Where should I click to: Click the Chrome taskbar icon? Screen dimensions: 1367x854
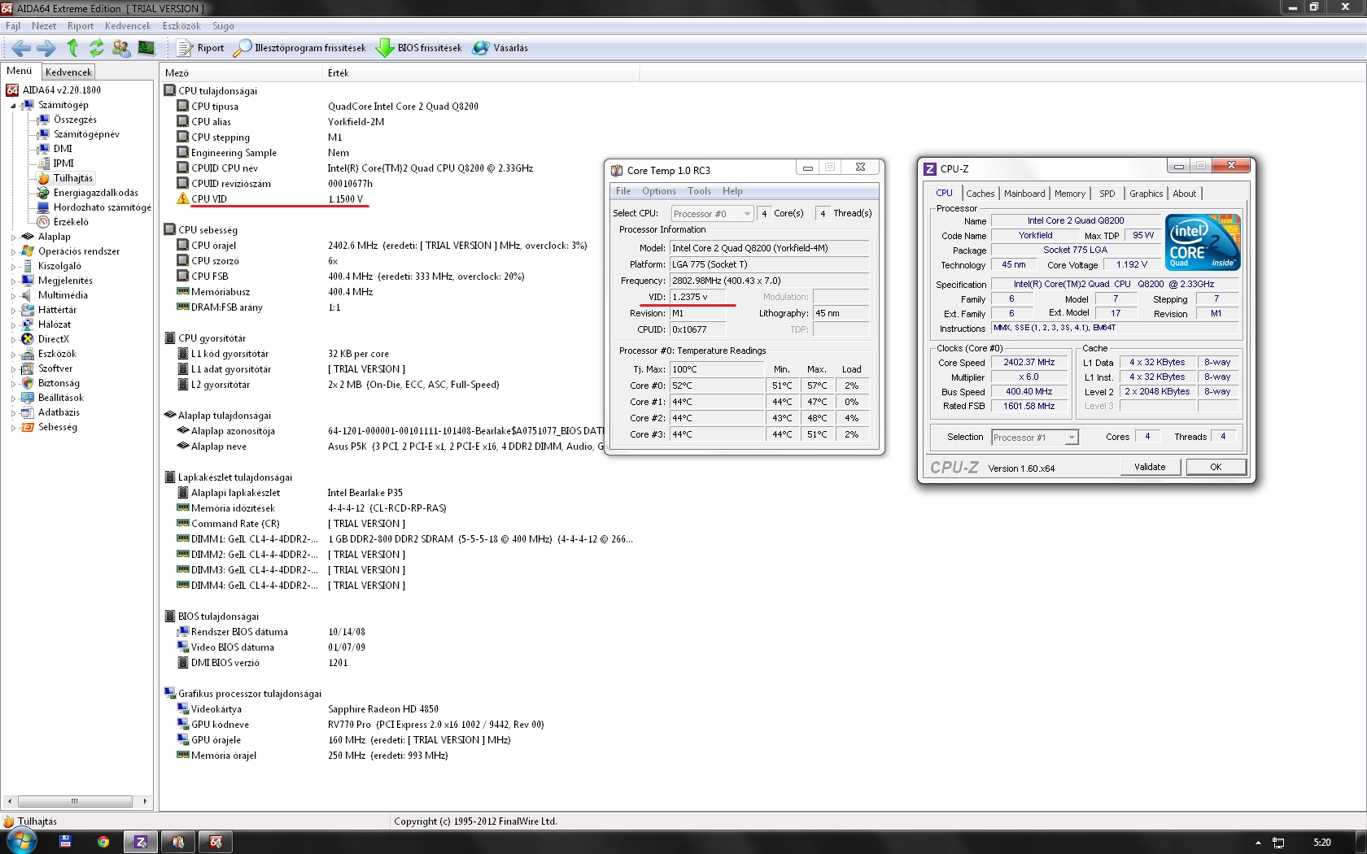coord(103,842)
